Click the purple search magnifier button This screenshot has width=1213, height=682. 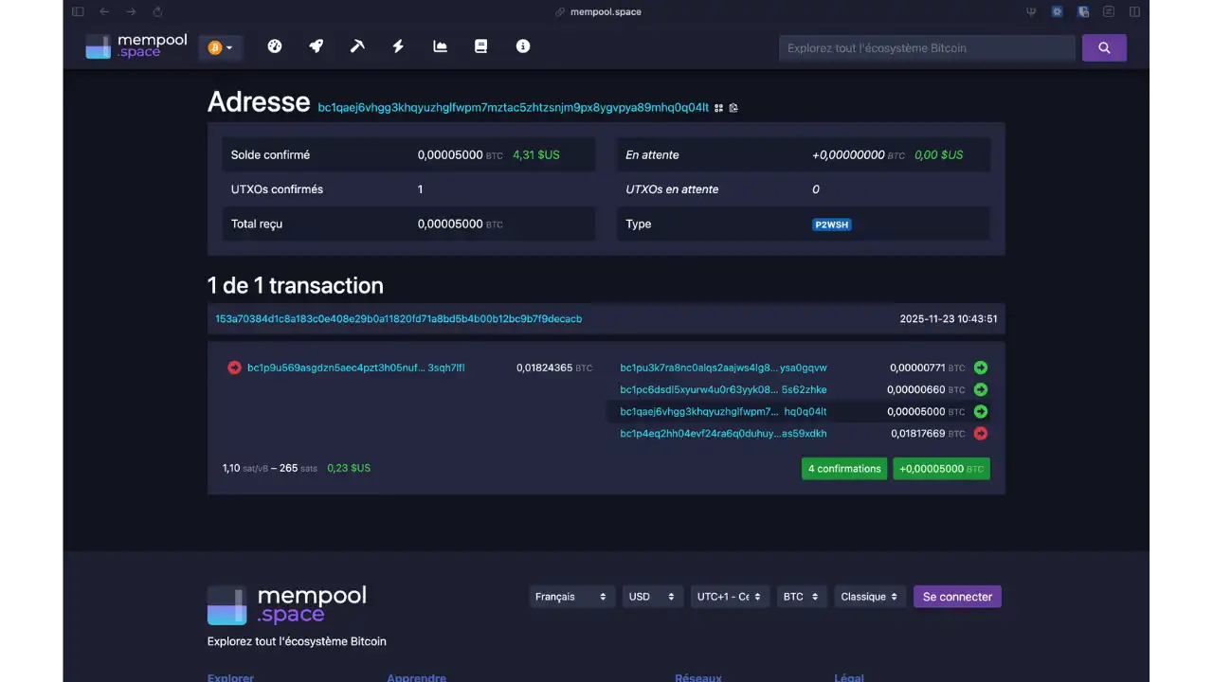coord(1104,47)
